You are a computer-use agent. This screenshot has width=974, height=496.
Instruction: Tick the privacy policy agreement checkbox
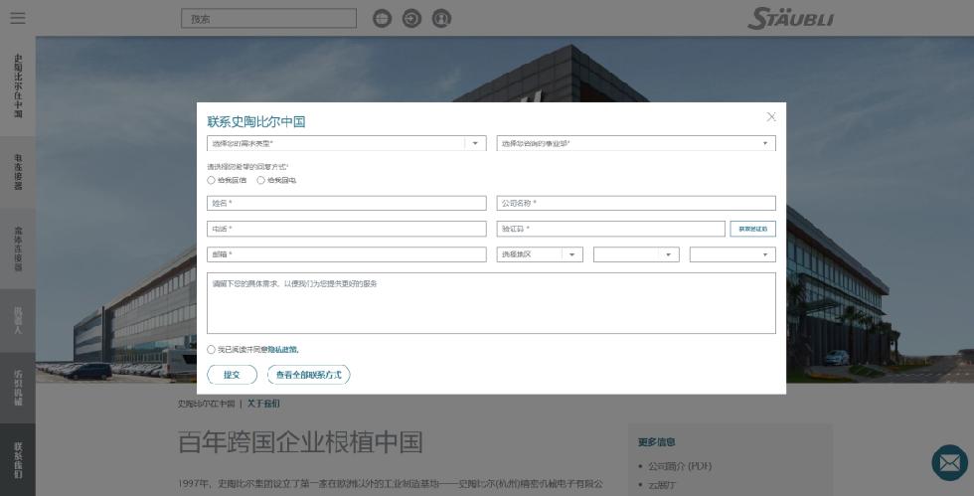coord(211,349)
